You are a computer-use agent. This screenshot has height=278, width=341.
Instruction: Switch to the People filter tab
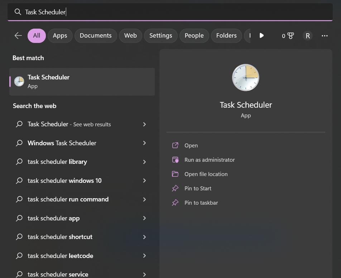coord(194,36)
